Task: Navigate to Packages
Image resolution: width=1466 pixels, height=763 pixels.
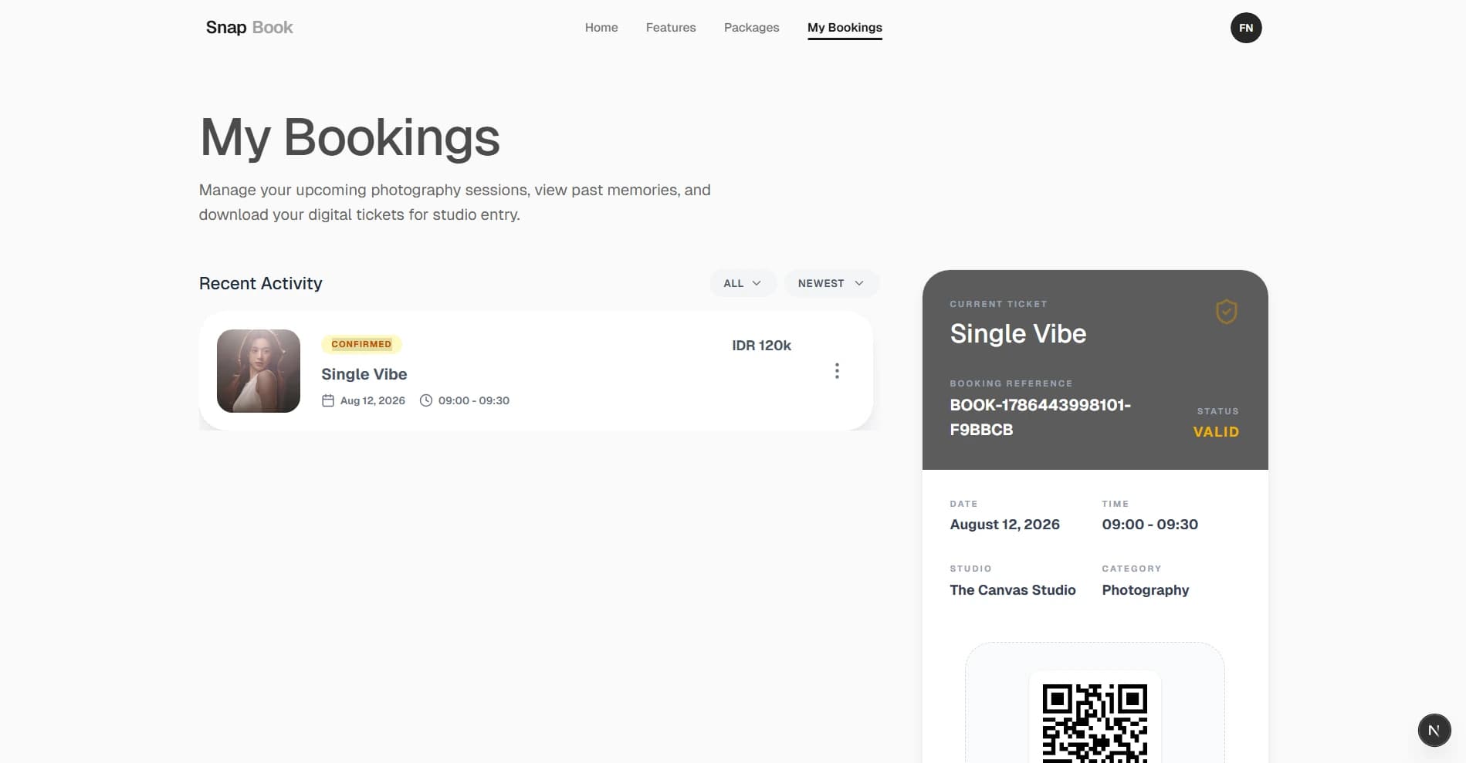Action: [751, 28]
